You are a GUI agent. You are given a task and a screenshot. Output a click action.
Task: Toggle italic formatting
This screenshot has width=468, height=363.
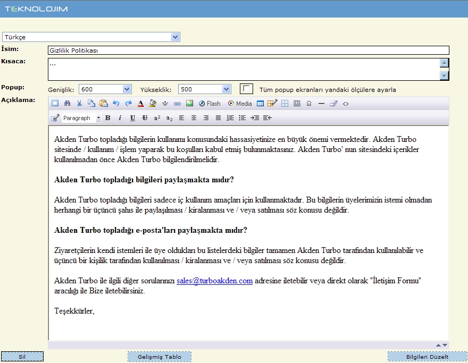pyautogui.click(x=120, y=118)
